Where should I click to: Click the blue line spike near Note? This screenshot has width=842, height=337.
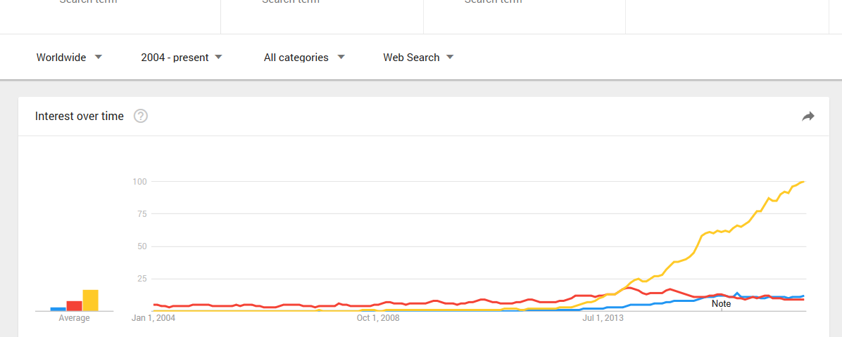click(737, 293)
